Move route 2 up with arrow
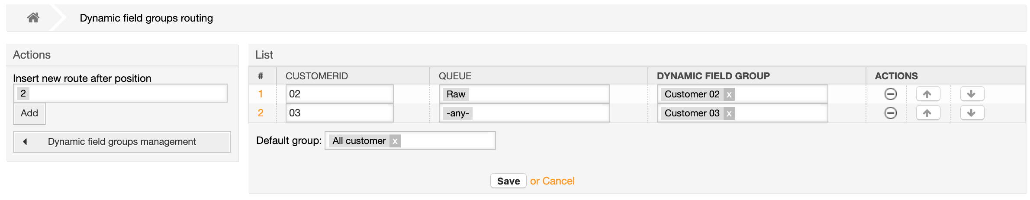Viewport: 1030px width, 200px height. point(927,113)
